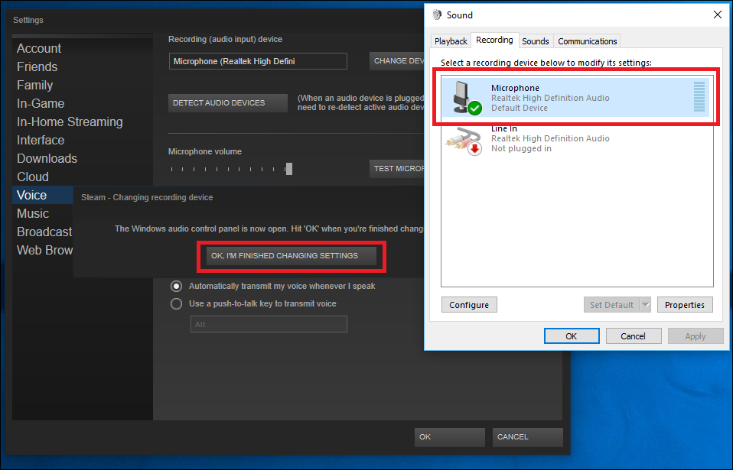Screen dimensions: 733x470
Task: Open Interface settings category
Action: 41,140
